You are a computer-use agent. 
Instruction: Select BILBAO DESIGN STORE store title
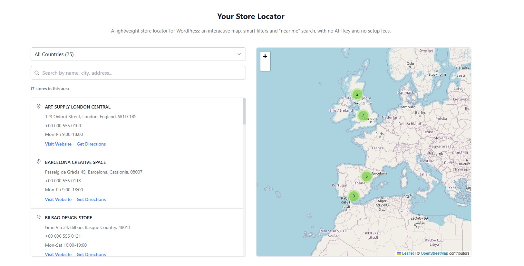(x=69, y=218)
